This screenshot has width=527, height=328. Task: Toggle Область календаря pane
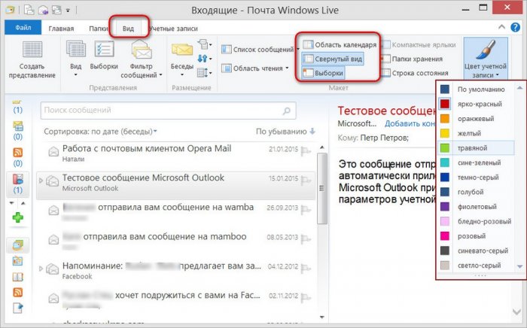coord(340,44)
